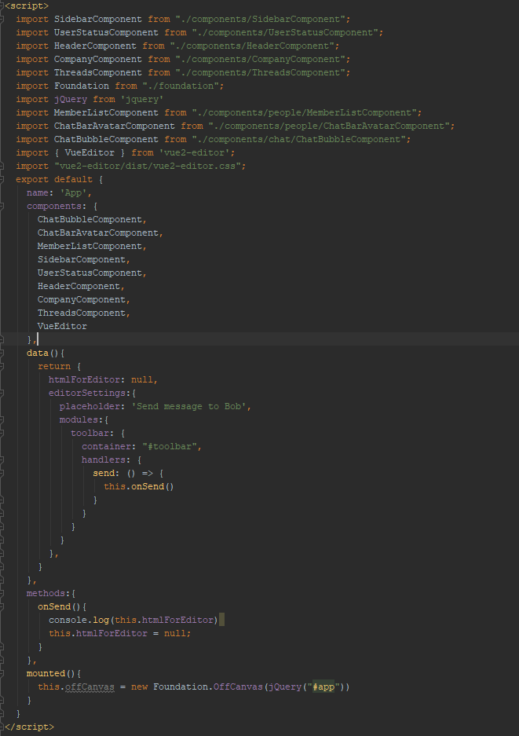Viewport: 519px width, 736px height.
Task: Collapse the 'data(){' function fold marker
Action: [2, 353]
